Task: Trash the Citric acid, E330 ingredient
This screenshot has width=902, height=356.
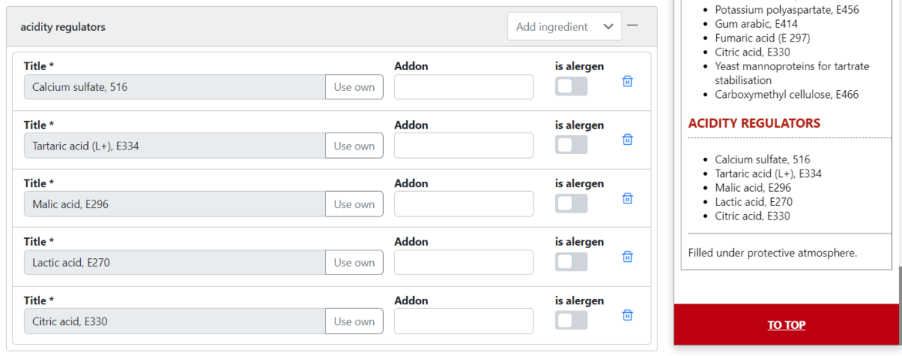Action: pyautogui.click(x=628, y=315)
